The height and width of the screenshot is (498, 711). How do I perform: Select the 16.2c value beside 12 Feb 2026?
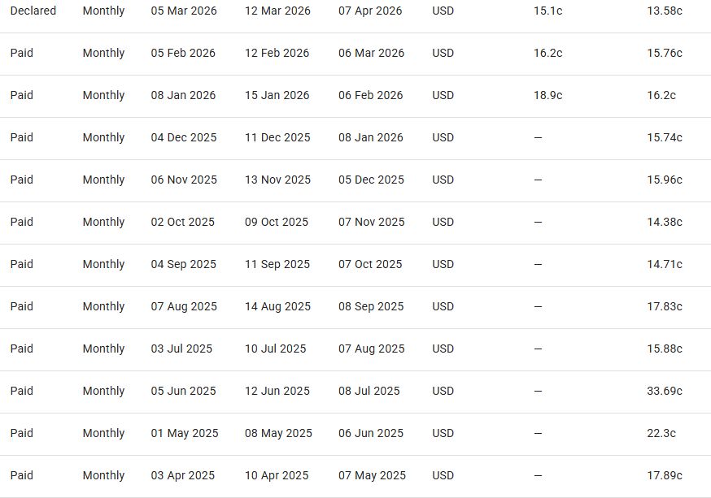pyautogui.click(x=547, y=54)
